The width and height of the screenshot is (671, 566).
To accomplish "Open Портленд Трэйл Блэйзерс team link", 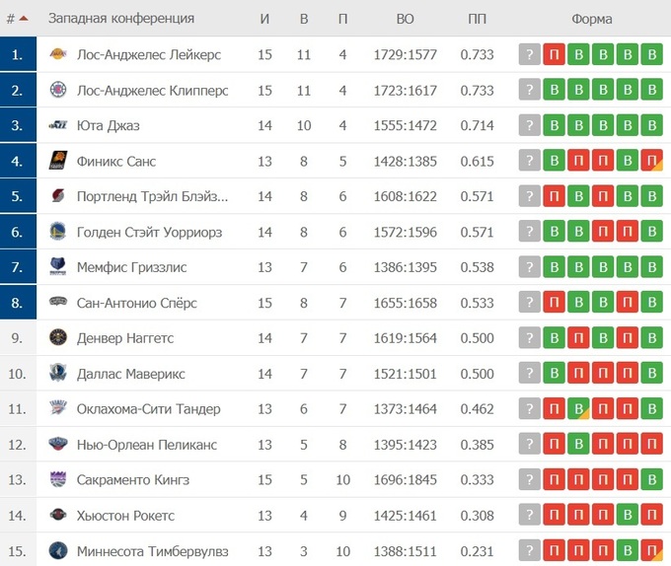I will 152,196.
